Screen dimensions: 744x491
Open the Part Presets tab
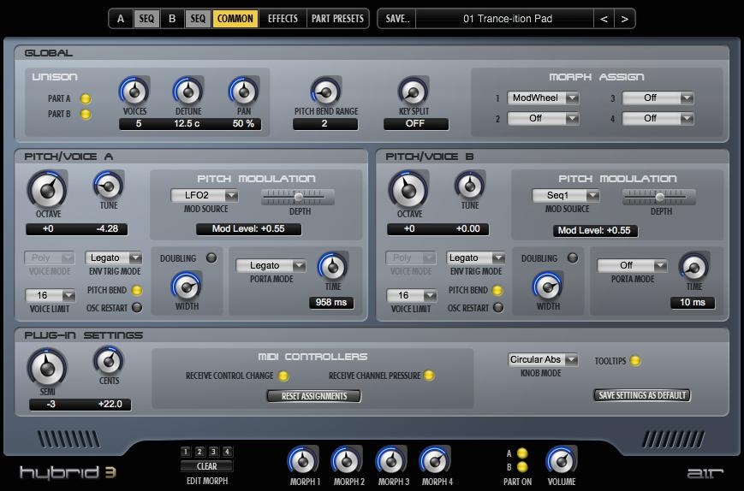click(338, 18)
